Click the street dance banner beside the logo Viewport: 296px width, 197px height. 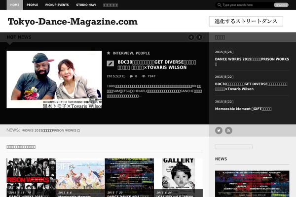246,21
